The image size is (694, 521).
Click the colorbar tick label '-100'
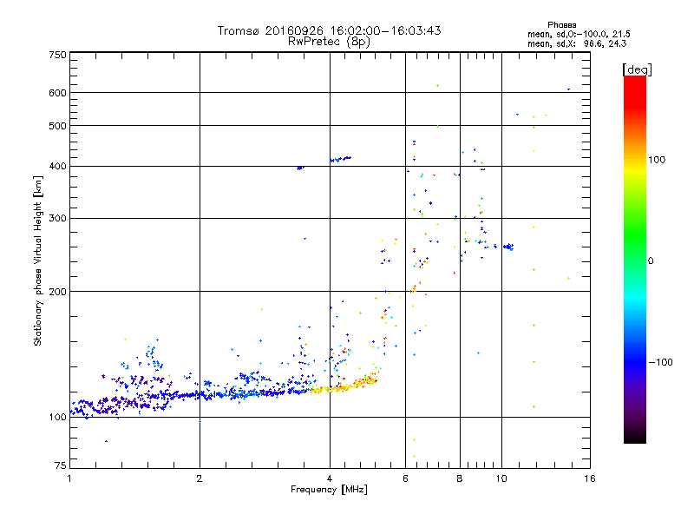click(x=660, y=362)
